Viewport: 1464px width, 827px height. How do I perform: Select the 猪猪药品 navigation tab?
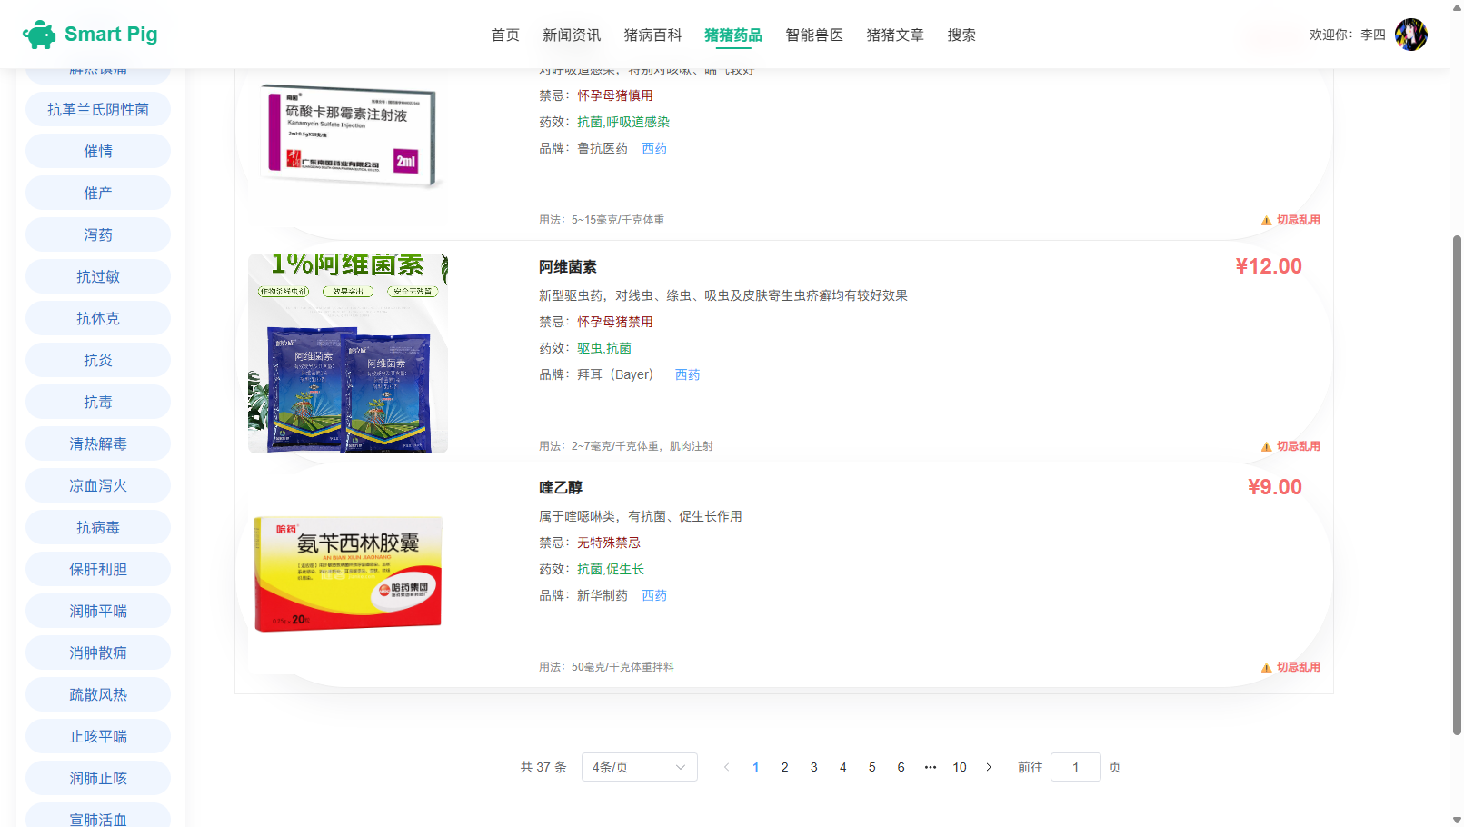point(733,35)
